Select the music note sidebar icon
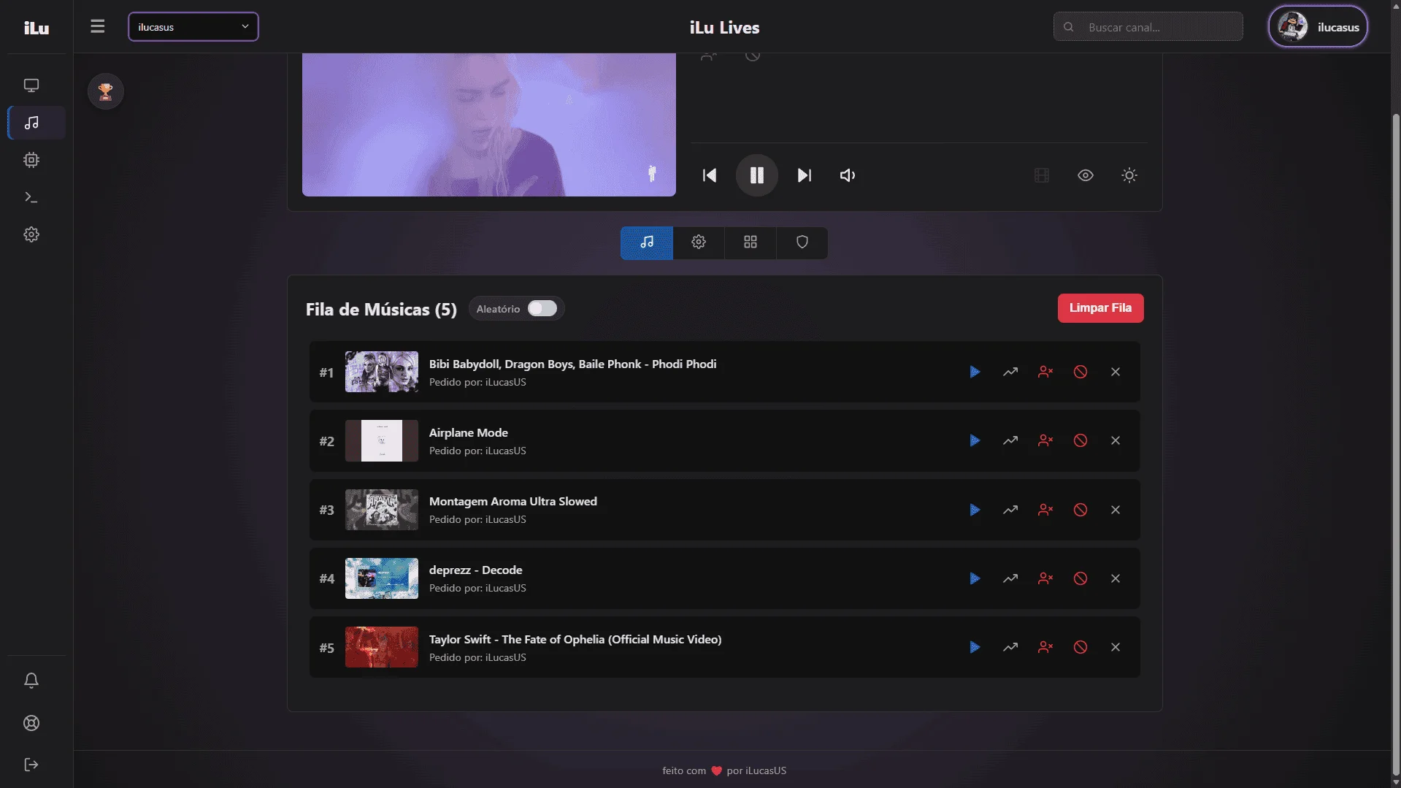 tap(31, 123)
